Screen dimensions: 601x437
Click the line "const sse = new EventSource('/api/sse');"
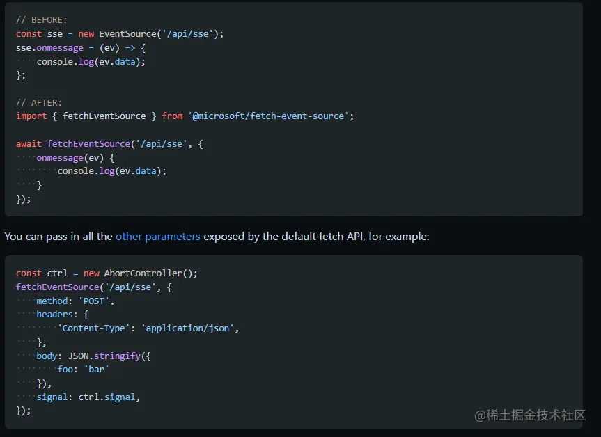[x=120, y=34]
